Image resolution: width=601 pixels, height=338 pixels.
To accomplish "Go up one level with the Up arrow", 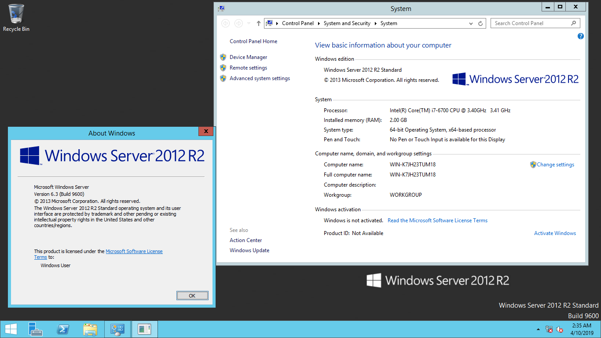I will pyautogui.click(x=259, y=23).
